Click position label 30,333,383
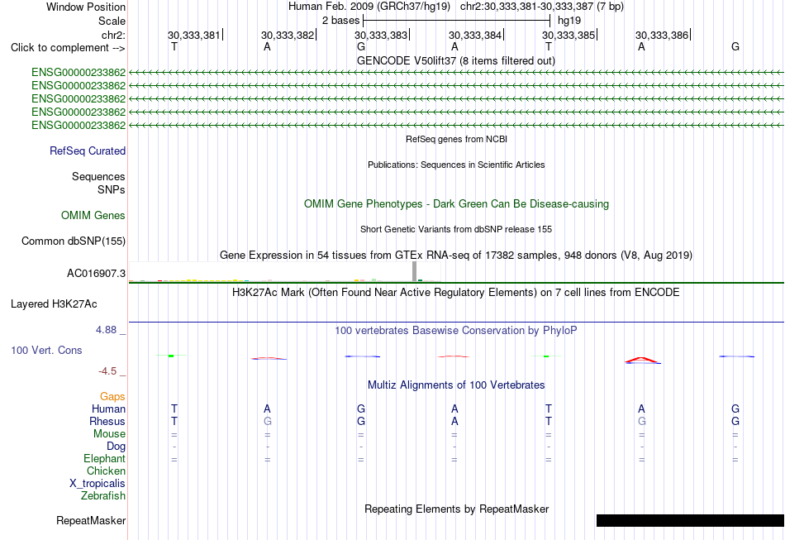 [383, 35]
